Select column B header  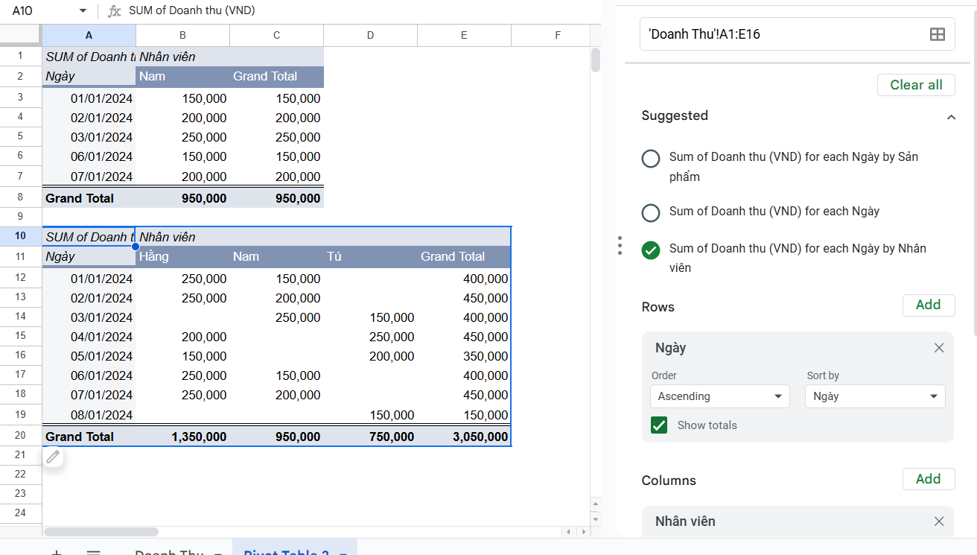183,35
